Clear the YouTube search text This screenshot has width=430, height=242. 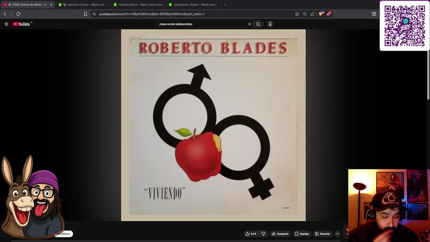coord(250,24)
